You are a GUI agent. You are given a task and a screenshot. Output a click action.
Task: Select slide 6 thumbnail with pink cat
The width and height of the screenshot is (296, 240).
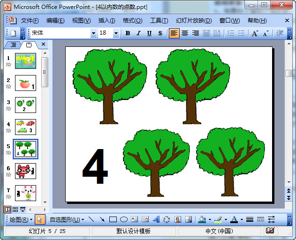(25, 171)
